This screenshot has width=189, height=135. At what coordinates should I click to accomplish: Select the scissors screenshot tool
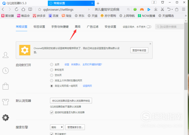(162, 9)
